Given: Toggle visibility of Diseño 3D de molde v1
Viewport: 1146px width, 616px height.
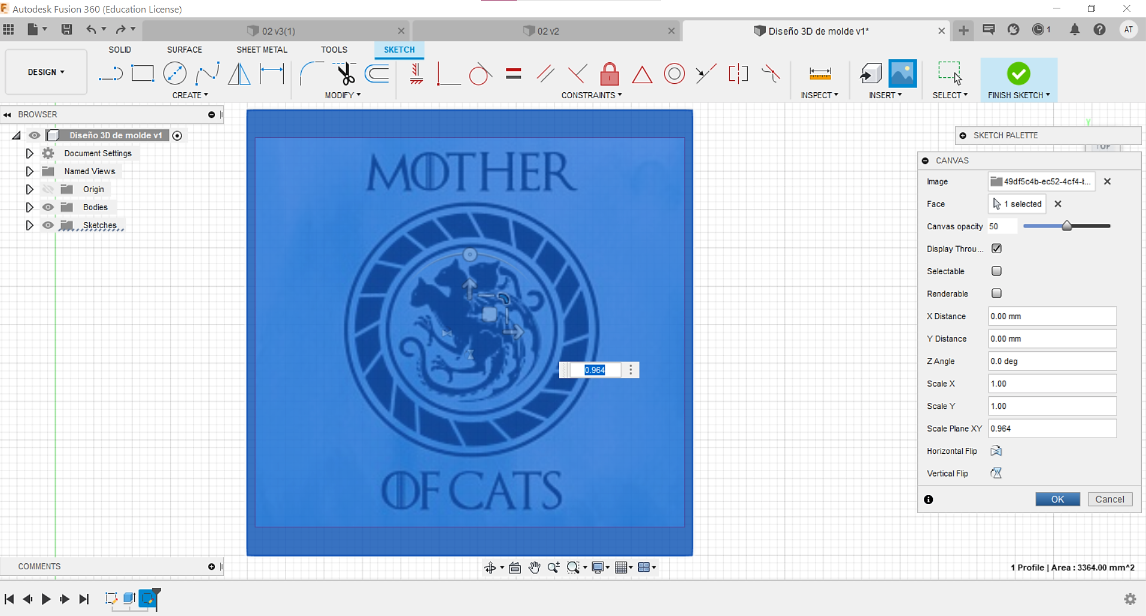Looking at the screenshot, I should (34, 135).
